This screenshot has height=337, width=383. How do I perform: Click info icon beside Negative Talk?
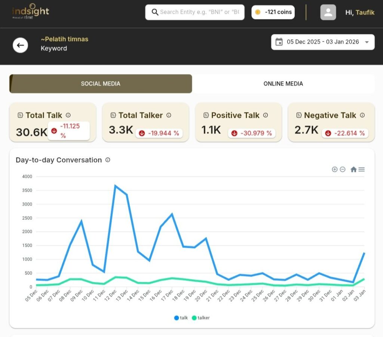tap(362, 115)
